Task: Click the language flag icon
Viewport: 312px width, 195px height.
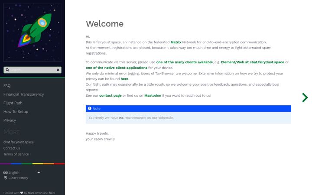Action: click(x=5, y=172)
